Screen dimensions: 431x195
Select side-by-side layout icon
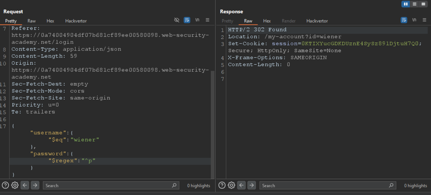[x=406, y=4]
